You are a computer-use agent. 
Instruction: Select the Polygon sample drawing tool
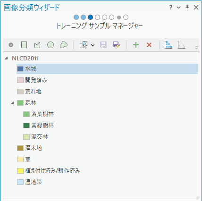click(x=37, y=45)
